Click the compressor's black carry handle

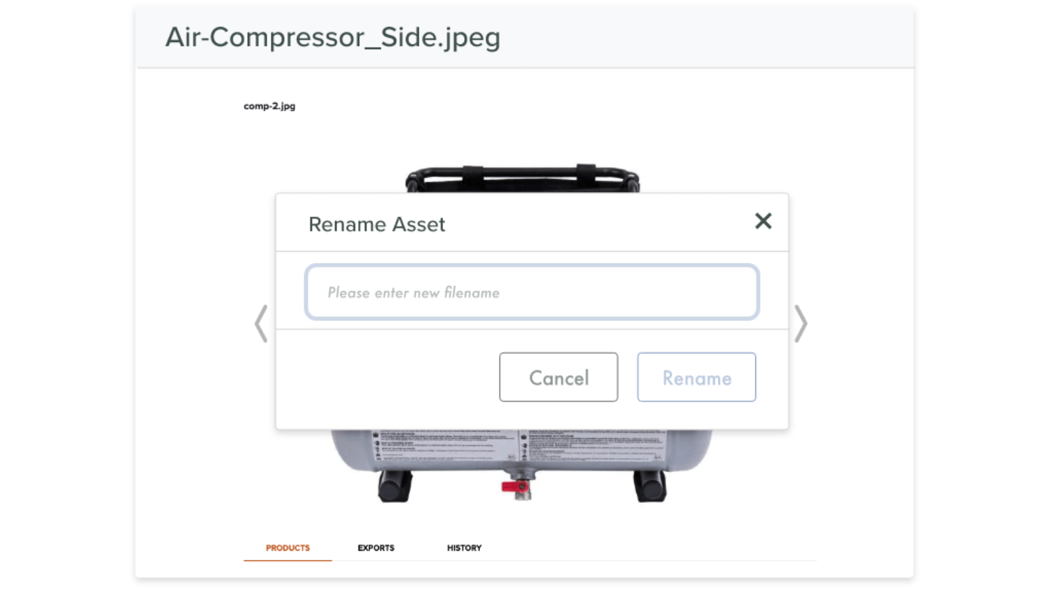pyautogui.click(x=523, y=178)
